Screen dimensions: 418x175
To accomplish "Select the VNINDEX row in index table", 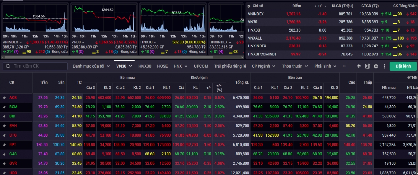I will (x=332, y=14).
